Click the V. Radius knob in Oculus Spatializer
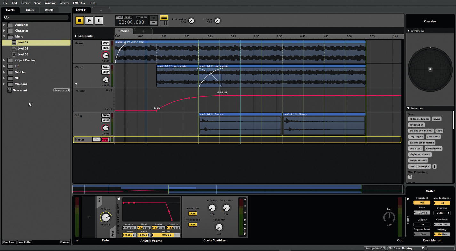Image resolution: width=456 pixels, height=251 pixels. 212,208
